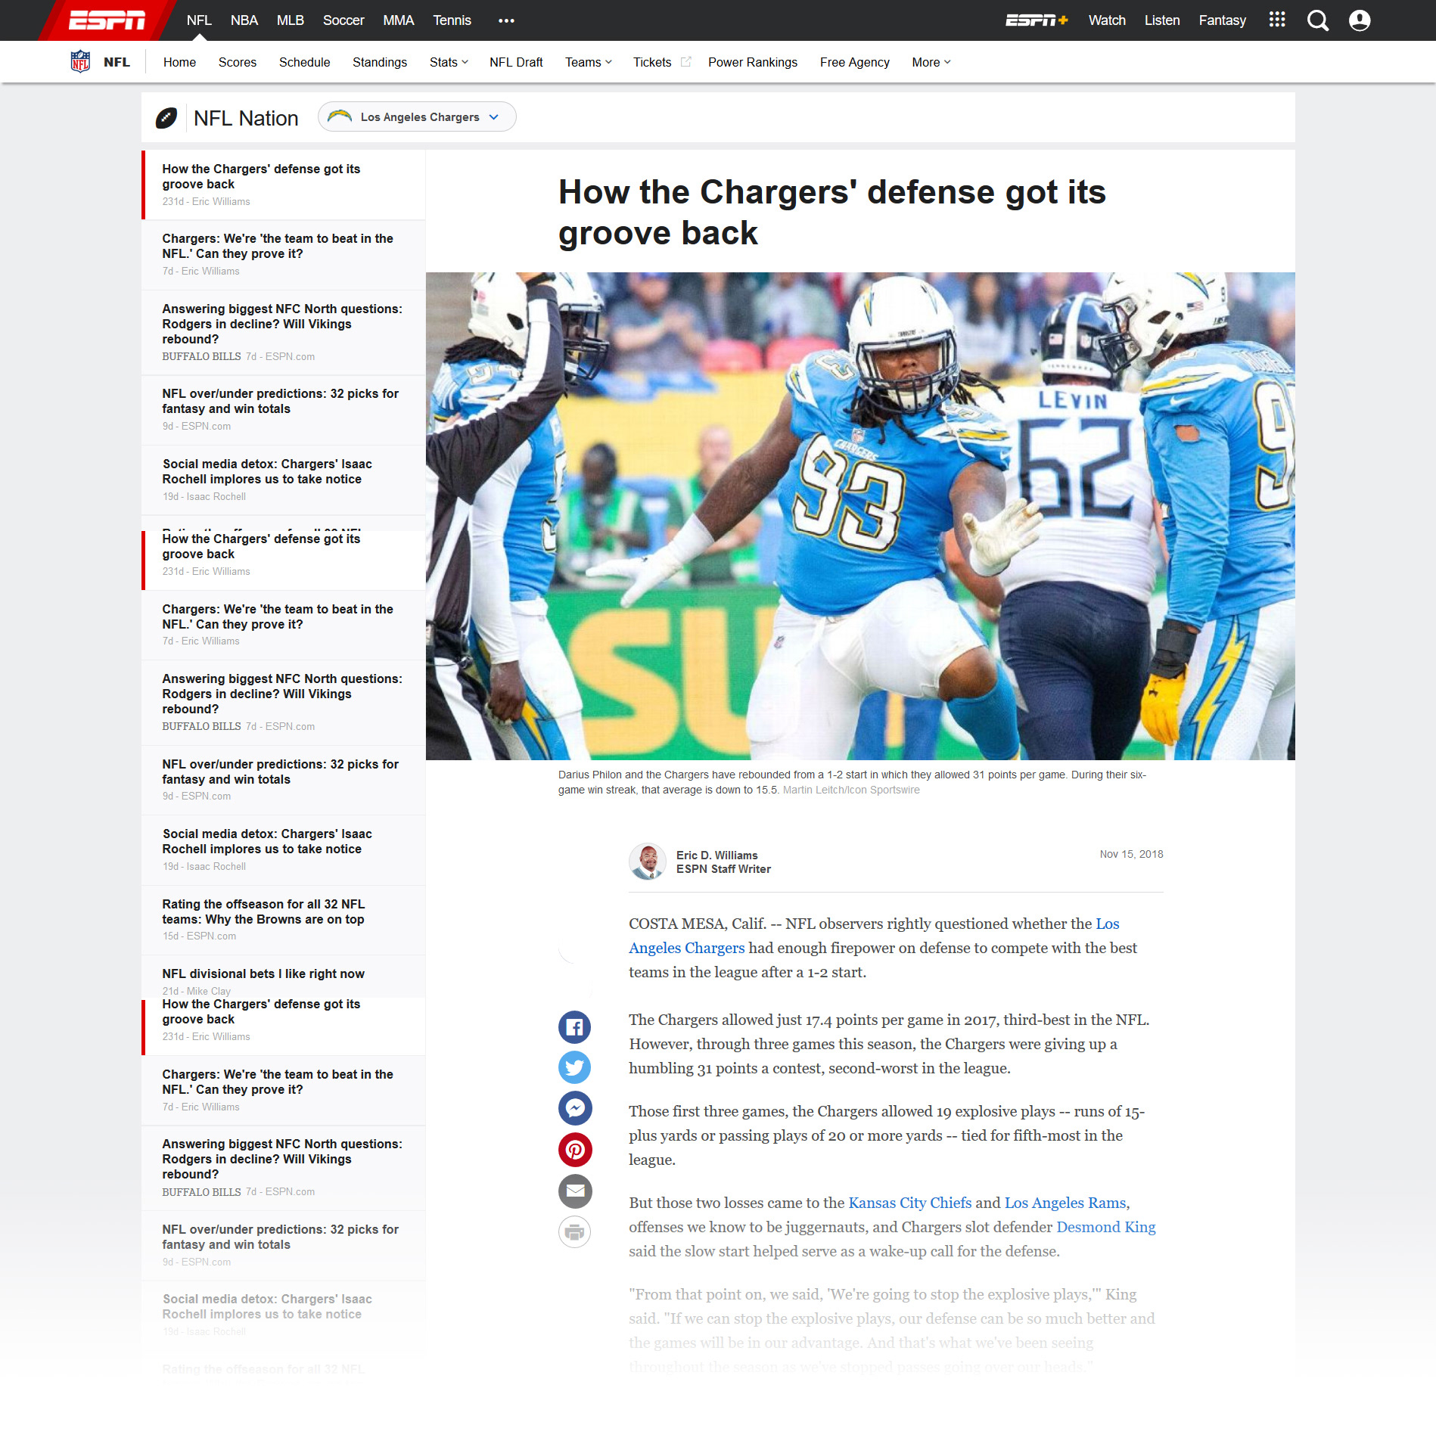
Task: Open 'Rating the offseason for all 32 NFL teams'
Action: (x=283, y=919)
